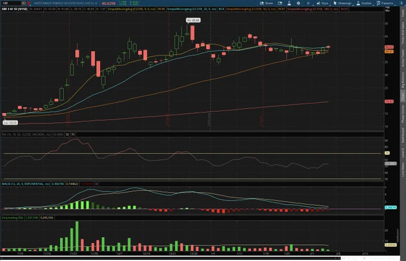This screenshot has height=261, width=406.
Task: Select the Chart sidebar tab
Action: [x=403, y=97]
